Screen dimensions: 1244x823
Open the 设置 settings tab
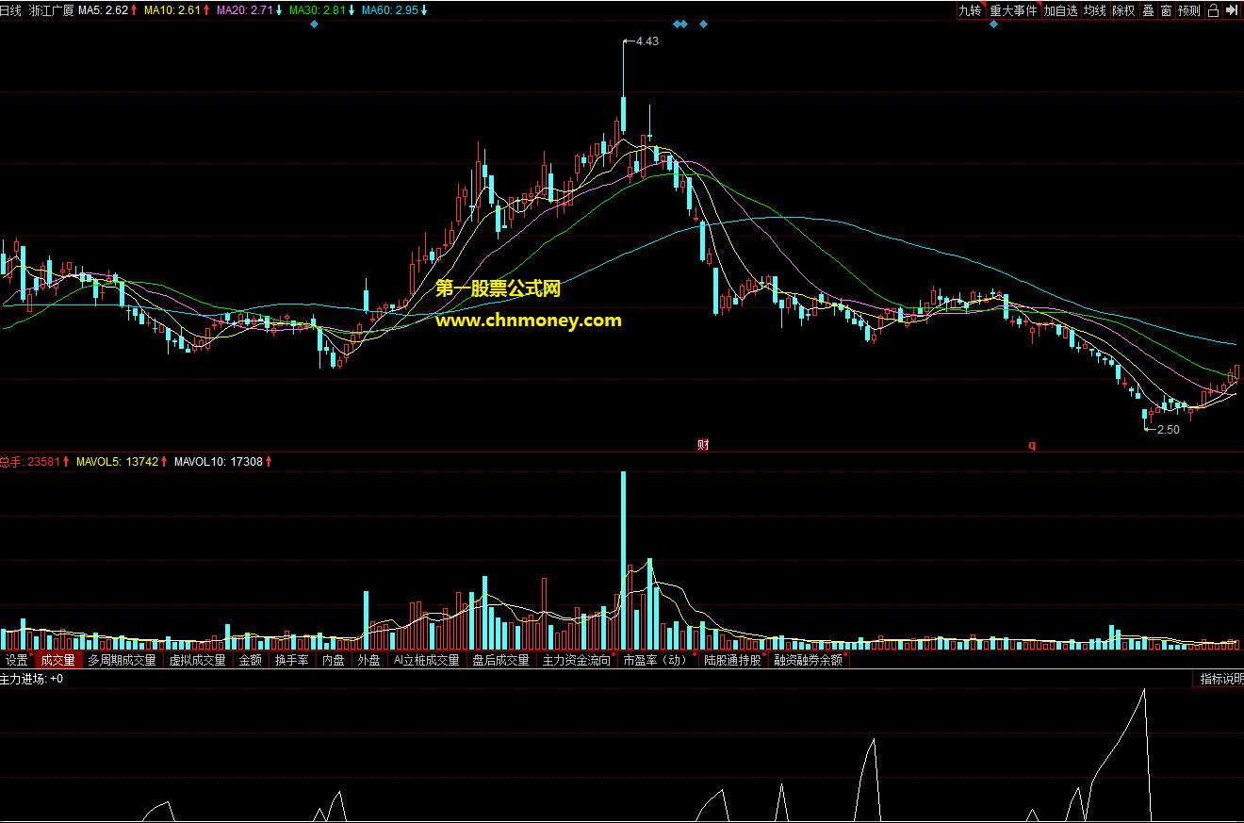click(x=16, y=660)
